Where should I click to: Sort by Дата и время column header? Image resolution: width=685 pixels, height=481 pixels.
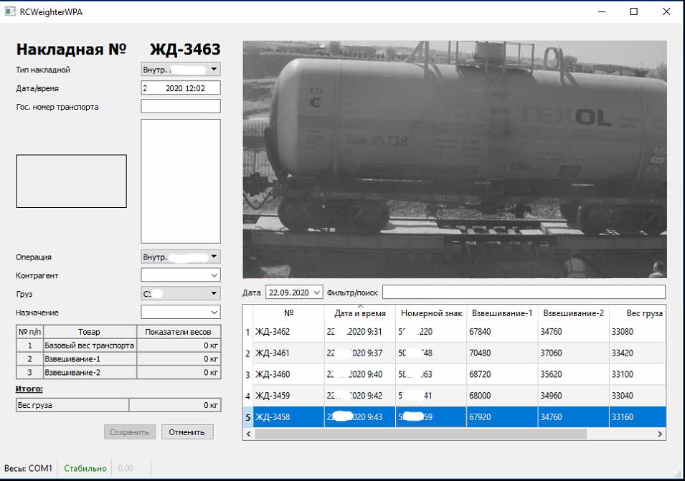click(x=360, y=313)
